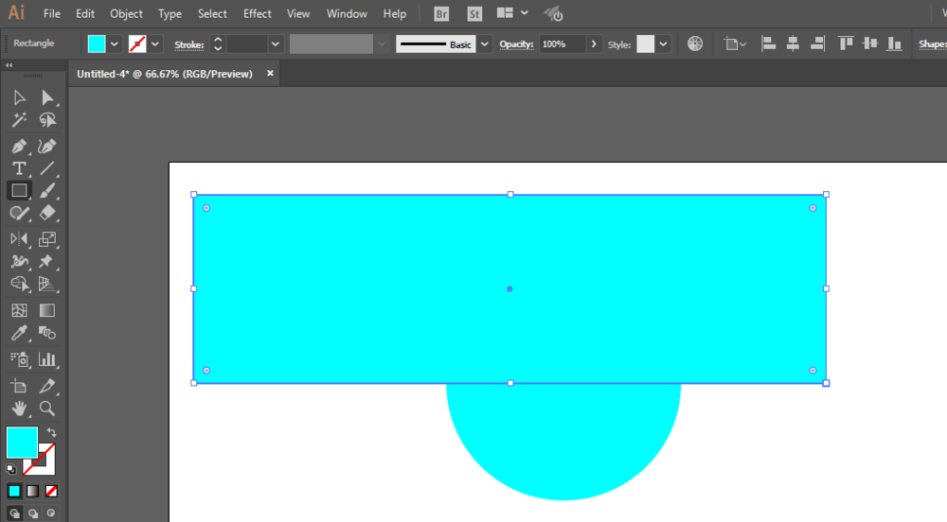Open the fill color dropdown in control bar
The image size is (947, 522).
click(x=115, y=44)
